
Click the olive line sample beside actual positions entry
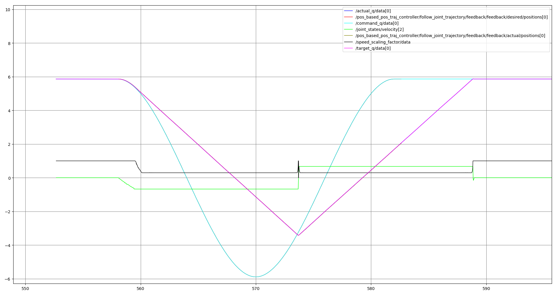click(x=349, y=36)
